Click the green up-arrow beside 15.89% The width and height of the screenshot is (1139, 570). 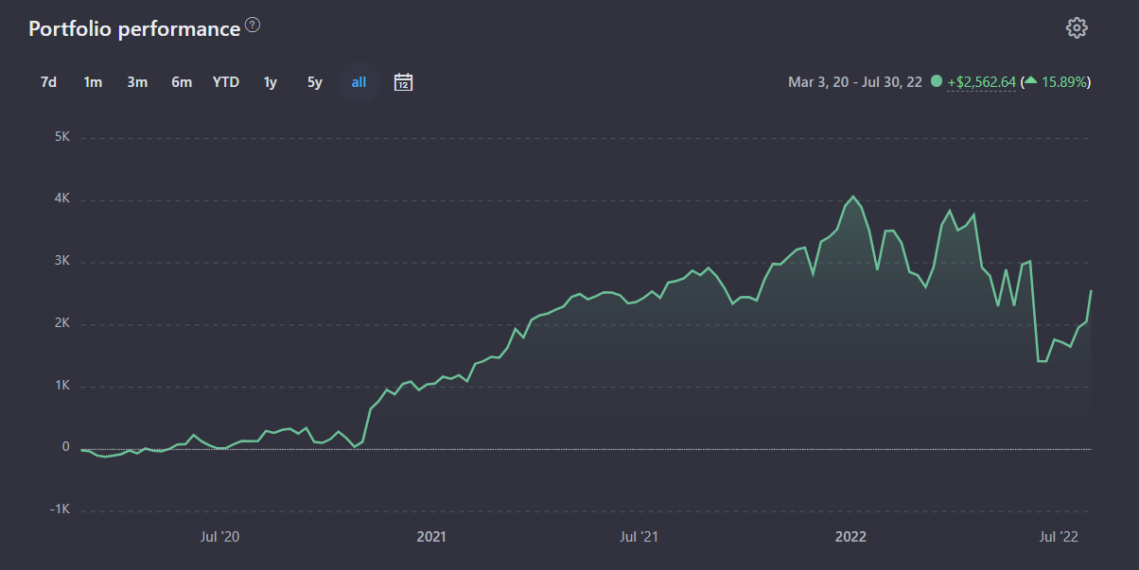[1031, 82]
